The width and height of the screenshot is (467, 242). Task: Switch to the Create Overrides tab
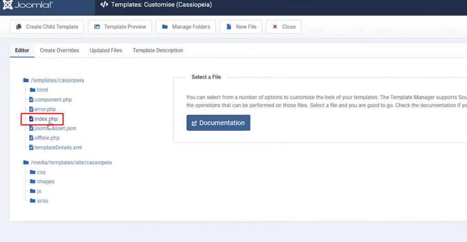(x=59, y=51)
